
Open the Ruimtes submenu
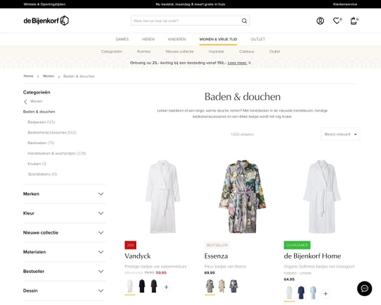144,52
